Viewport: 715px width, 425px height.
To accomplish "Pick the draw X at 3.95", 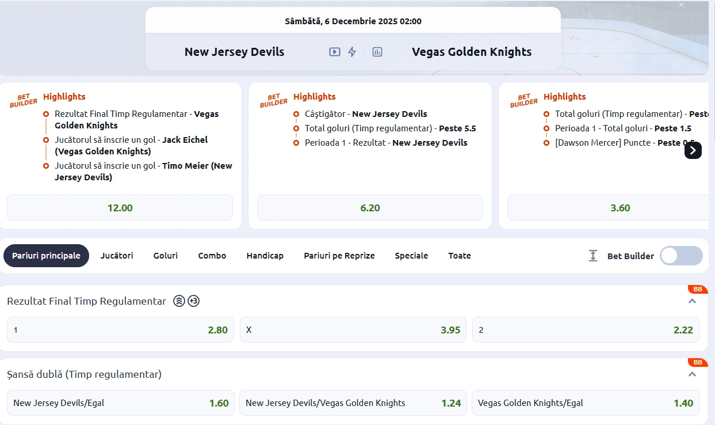I will pyautogui.click(x=353, y=330).
